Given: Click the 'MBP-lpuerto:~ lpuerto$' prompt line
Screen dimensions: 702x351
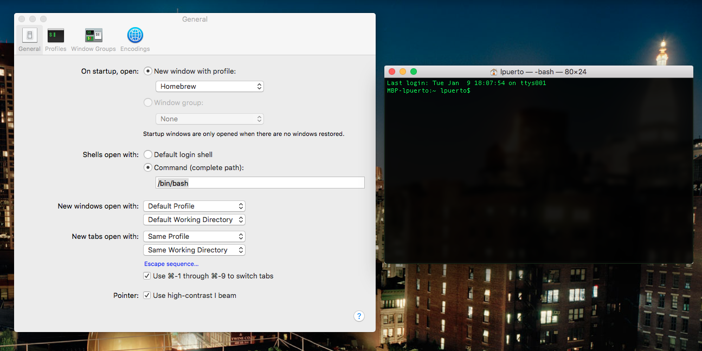Looking at the screenshot, I should coord(429,90).
